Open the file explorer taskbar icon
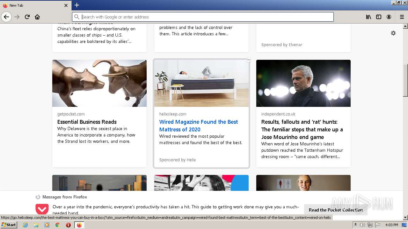408x229 pixels. 36,225
